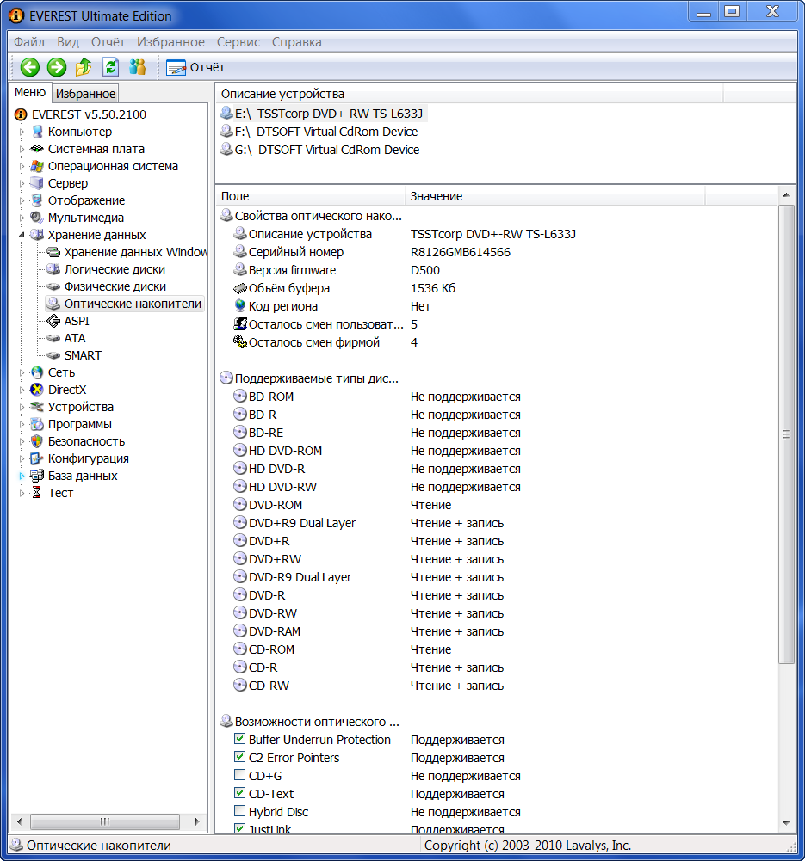Switch to the Меню sidebar tab
The width and height of the screenshot is (805, 861).
[29, 92]
